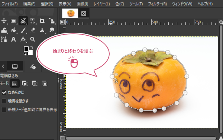
Task: Click the white background color swatch
Action: [31, 53]
